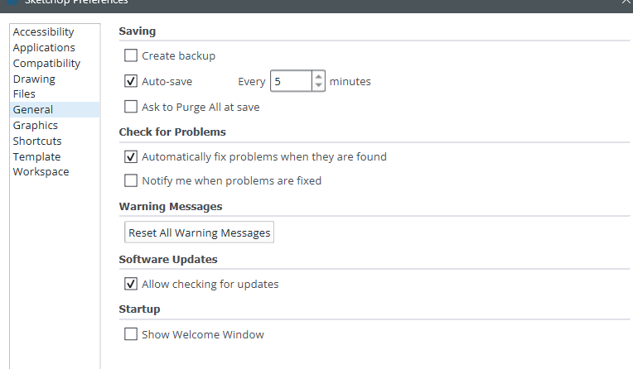The height and width of the screenshot is (369, 633).
Task: Enable Notify me when problems are fixed
Action: (x=131, y=180)
